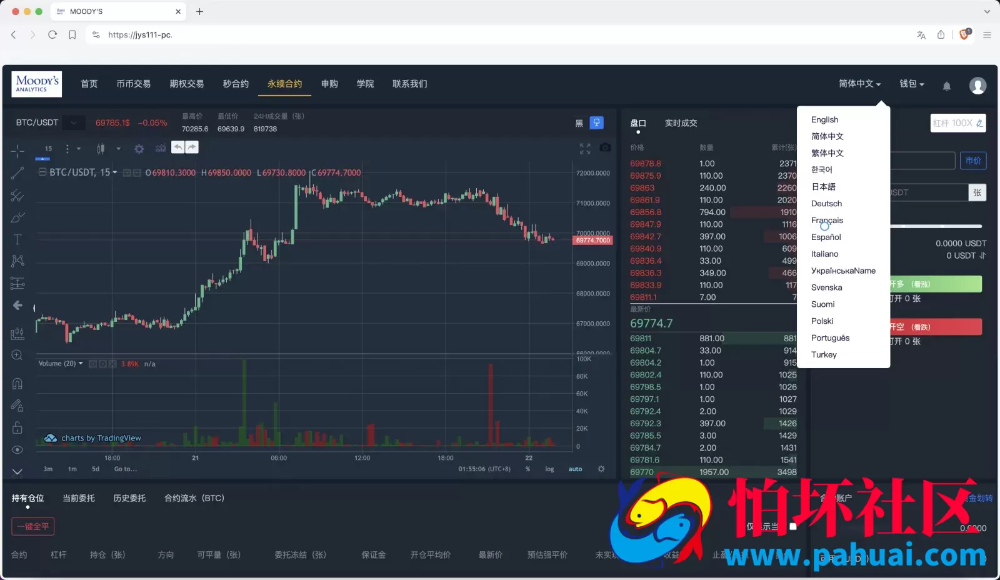Select the brush drawing tool
This screenshot has width=1000, height=580.
tap(17, 217)
